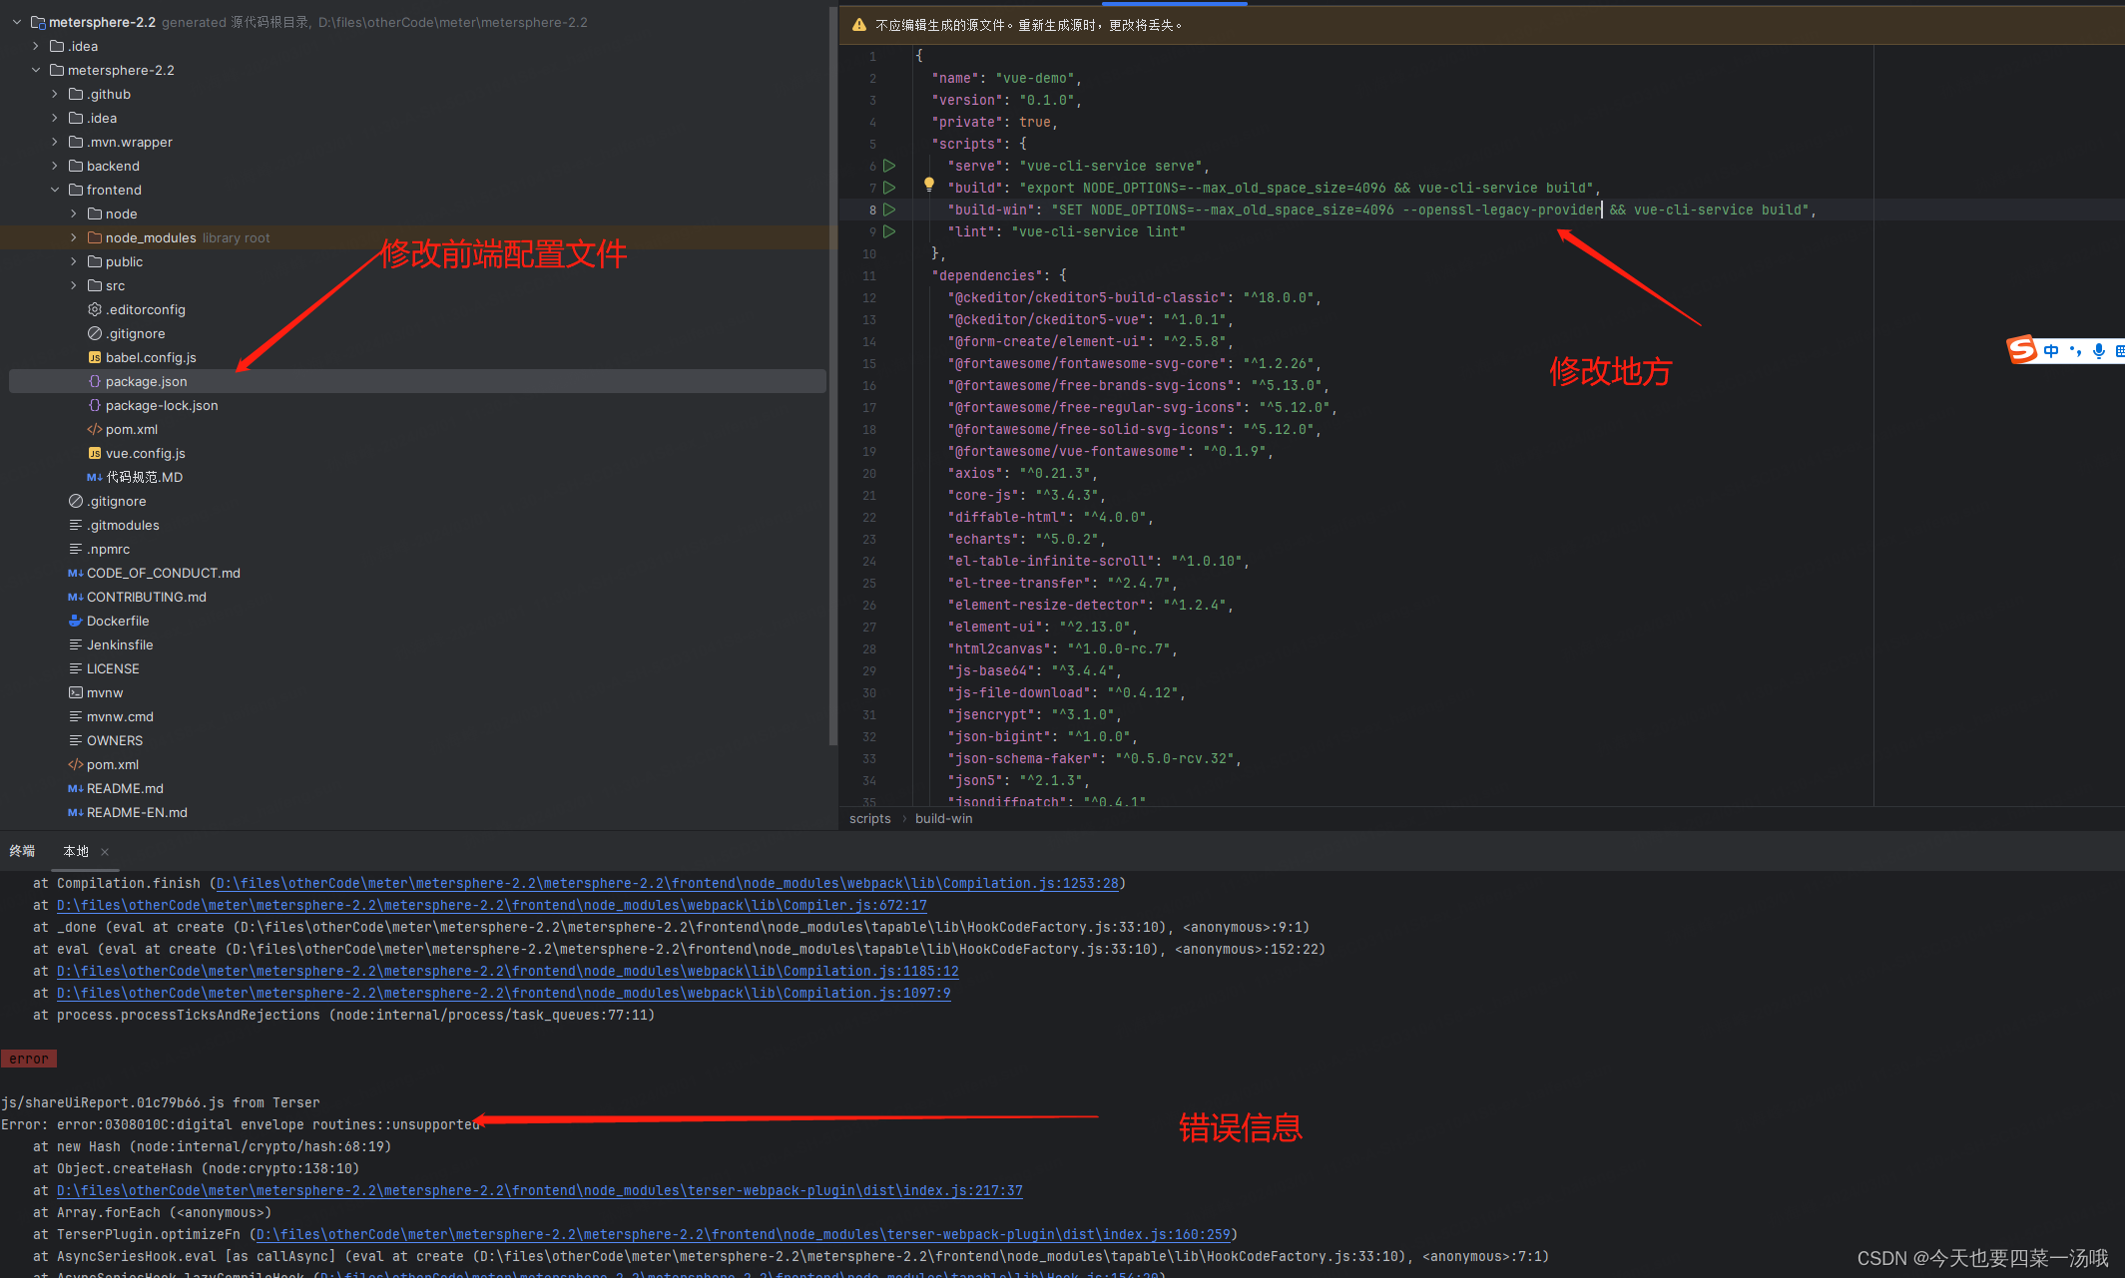Expand the .mvn.wrapper folder

tap(55, 142)
